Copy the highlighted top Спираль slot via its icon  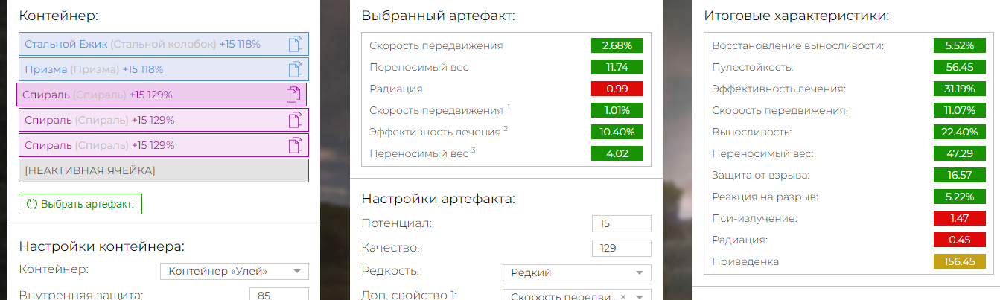pos(293,95)
